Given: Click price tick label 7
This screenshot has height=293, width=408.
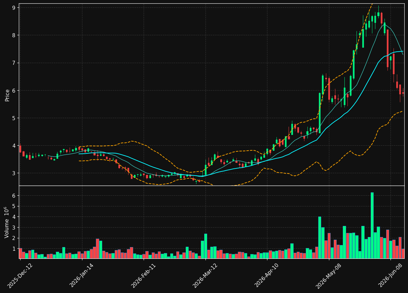Looking at the screenshot, I should pyautogui.click(x=14, y=63).
